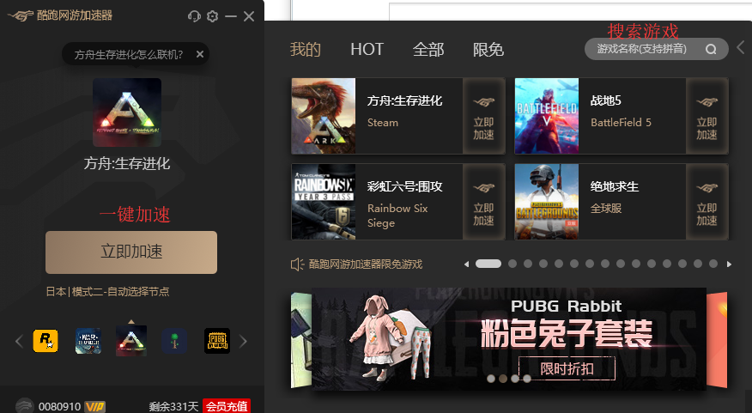Open the 方舟:生存进化 game card thumbnail
Screen dimensions: 752x413
pyautogui.click(x=324, y=116)
